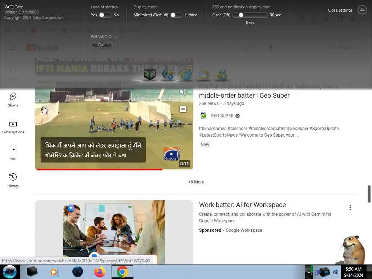Screen dimensions: 372x279
Task: Click the 'Sponsored' label on the ad
Action: click(210, 230)
